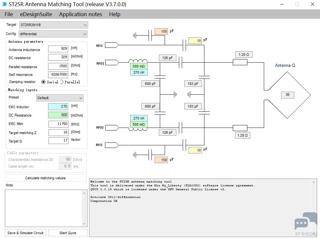This screenshot has height=239, width=320.
Task: Click the RFO1 port symbol
Action: click(x=112, y=62)
